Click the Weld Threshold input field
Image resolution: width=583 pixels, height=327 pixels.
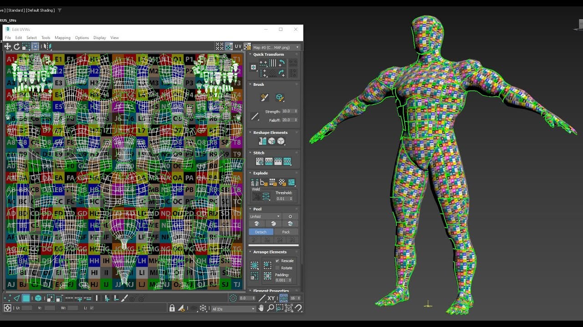[281, 198]
